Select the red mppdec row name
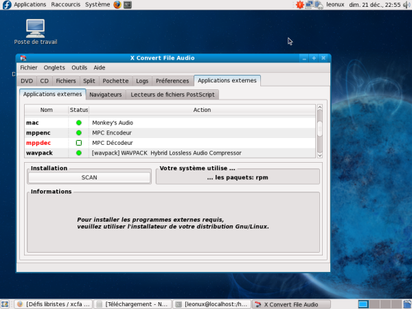 [x=38, y=143]
